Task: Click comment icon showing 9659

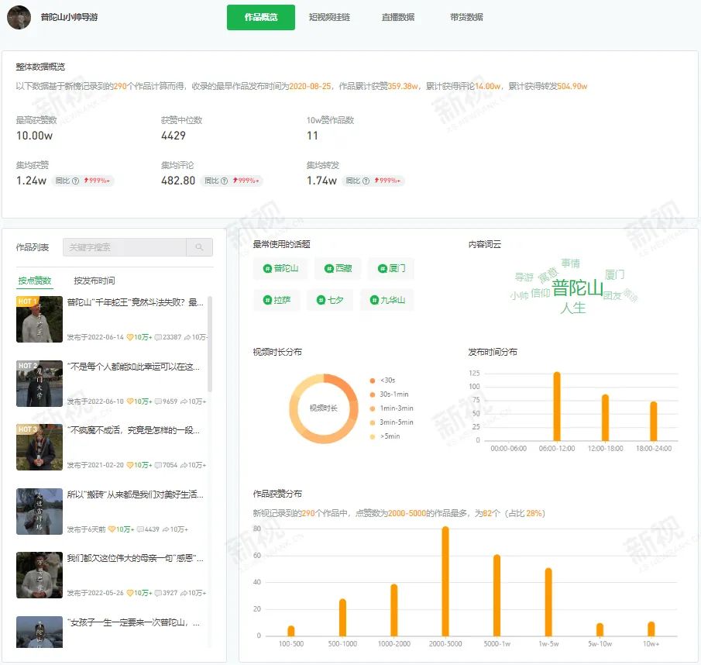Action: click(158, 401)
